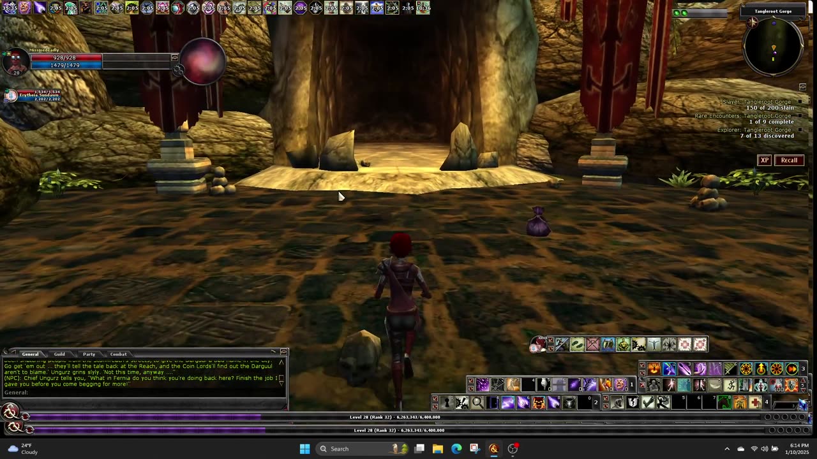The width and height of the screenshot is (817, 459).
Task: Open the Windows Start menu
Action: coord(304,449)
